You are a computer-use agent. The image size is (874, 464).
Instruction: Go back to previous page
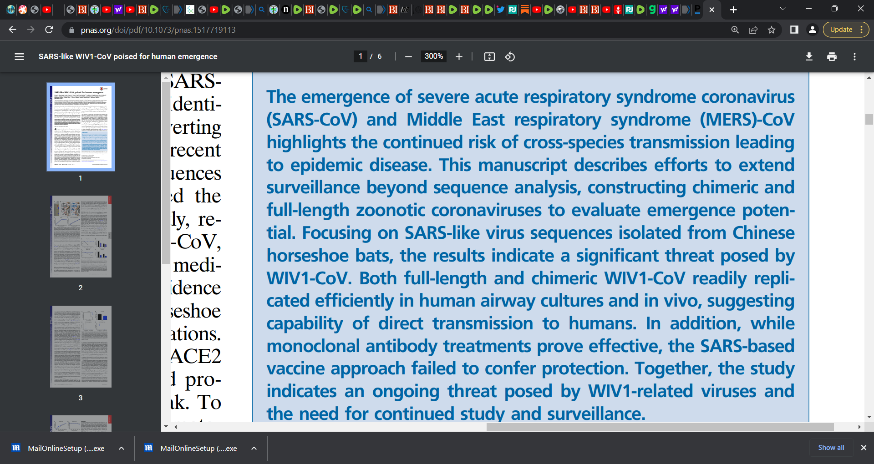12,30
